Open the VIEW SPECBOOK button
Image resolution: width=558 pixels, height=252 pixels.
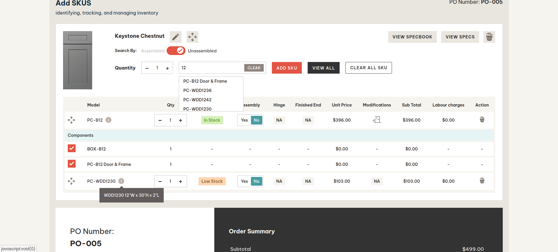pos(412,37)
